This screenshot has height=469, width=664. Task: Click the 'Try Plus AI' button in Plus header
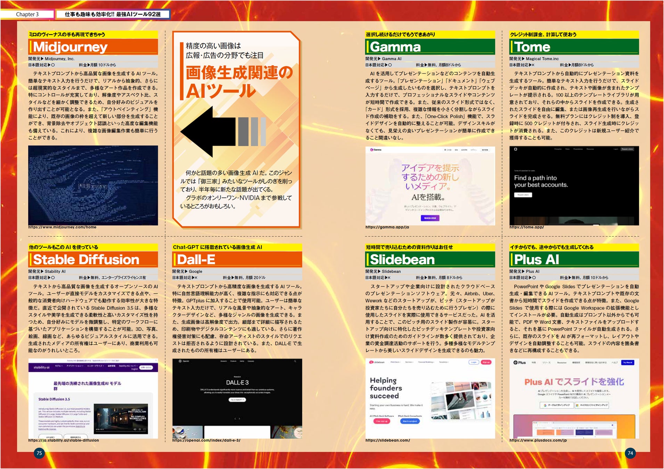pyautogui.click(x=628, y=363)
